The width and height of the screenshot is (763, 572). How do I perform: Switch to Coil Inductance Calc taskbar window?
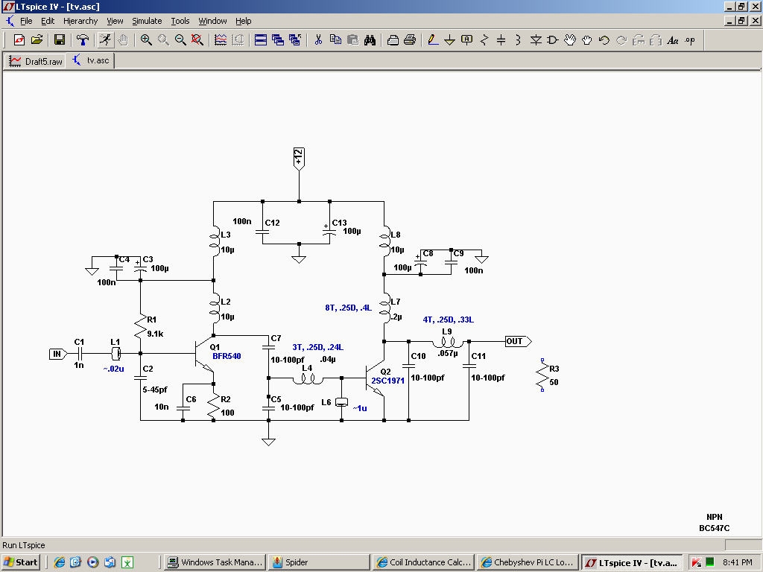pyautogui.click(x=423, y=562)
